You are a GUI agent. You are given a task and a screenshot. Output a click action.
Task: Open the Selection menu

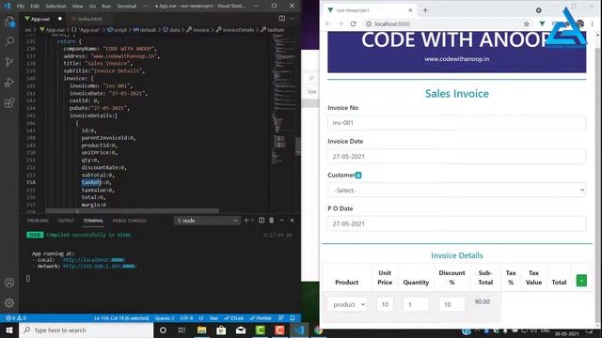point(55,7)
